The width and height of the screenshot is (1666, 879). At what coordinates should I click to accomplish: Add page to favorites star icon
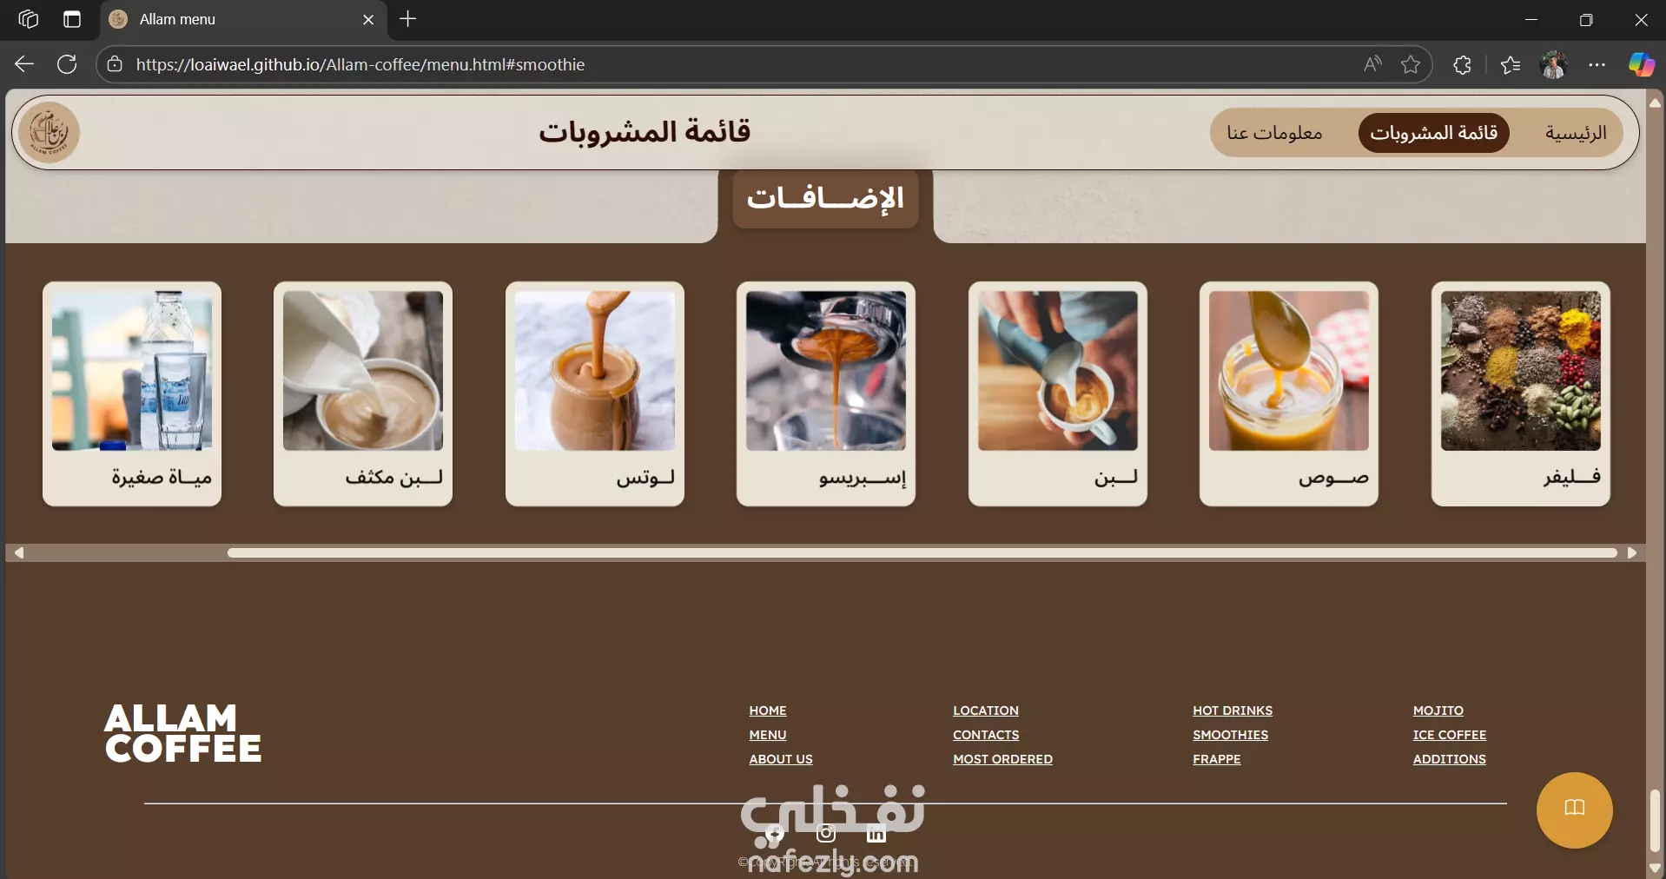pos(1411,64)
